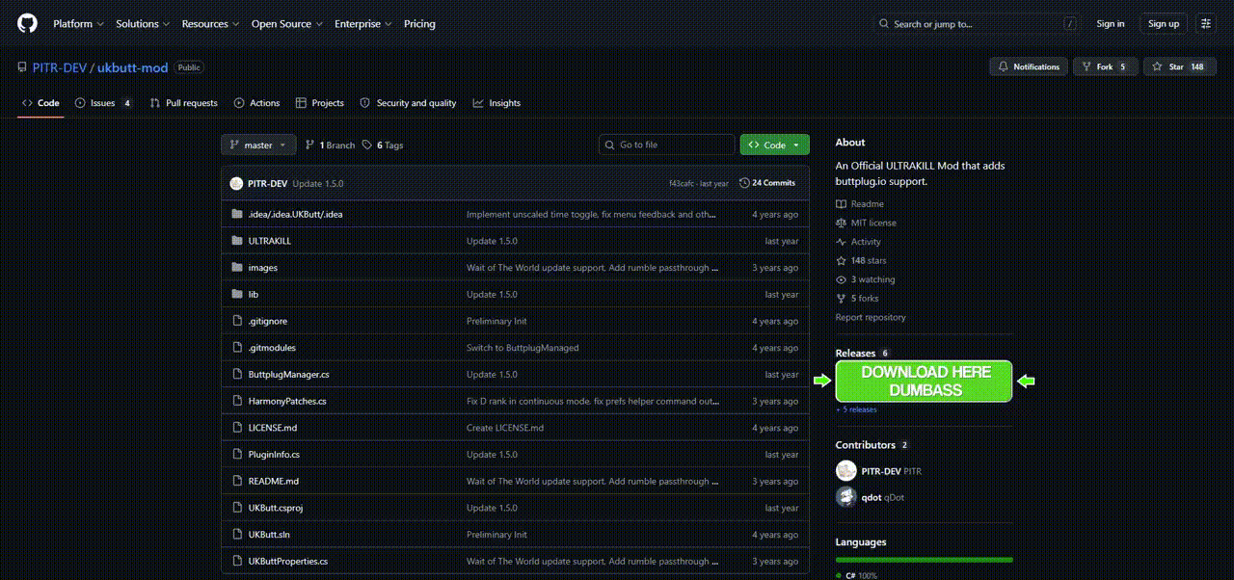
Task: Expand the Resources menu
Action: click(x=211, y=23)
